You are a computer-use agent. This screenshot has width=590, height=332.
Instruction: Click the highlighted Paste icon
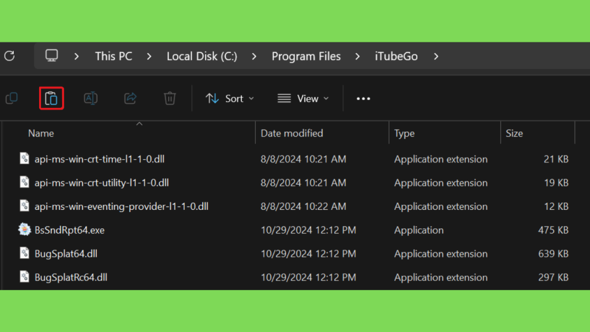[x=51, y=98]
